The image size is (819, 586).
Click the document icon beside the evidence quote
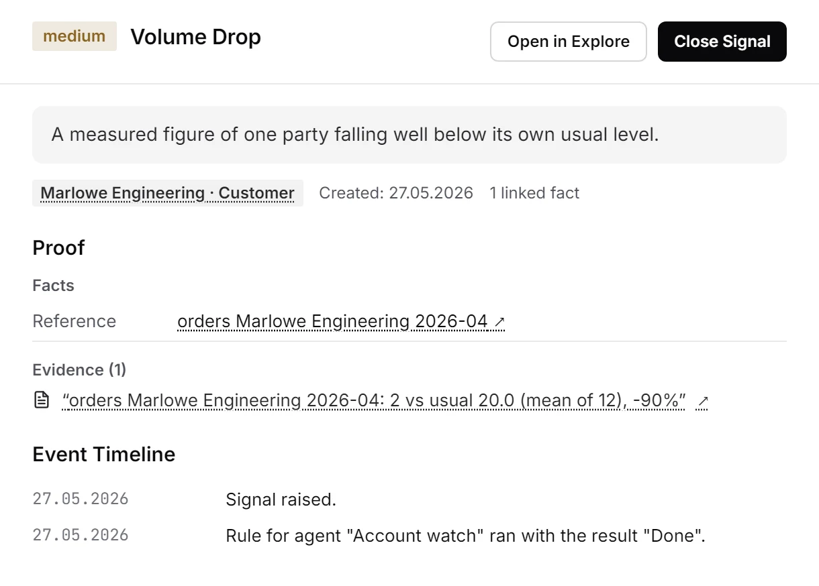click(x=42, y=401)
